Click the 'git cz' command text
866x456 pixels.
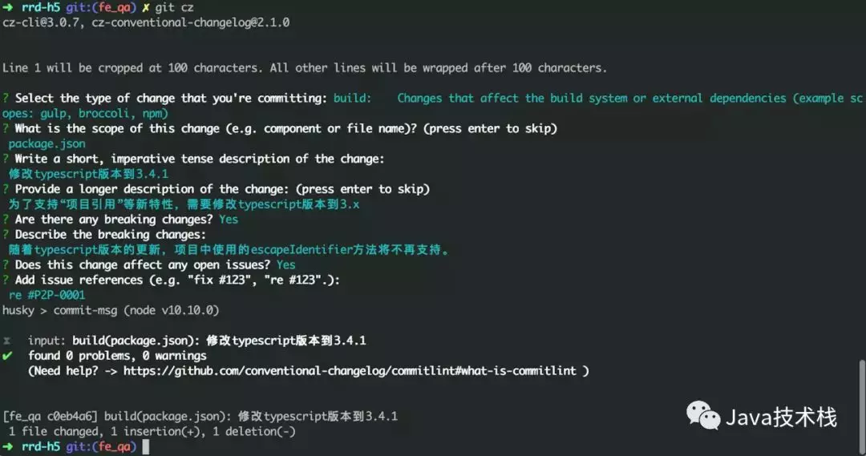pyautogui.click(x=175, y=7)
